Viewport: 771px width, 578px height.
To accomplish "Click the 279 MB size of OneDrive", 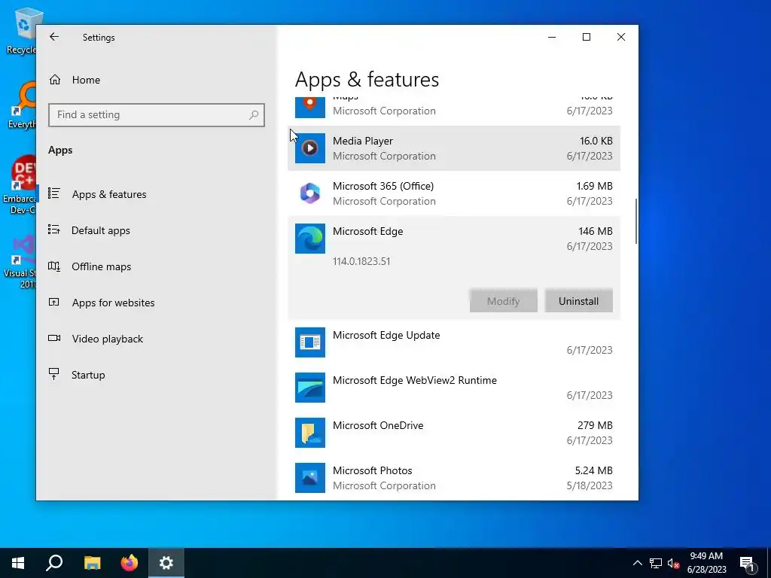I will (595, 425).
